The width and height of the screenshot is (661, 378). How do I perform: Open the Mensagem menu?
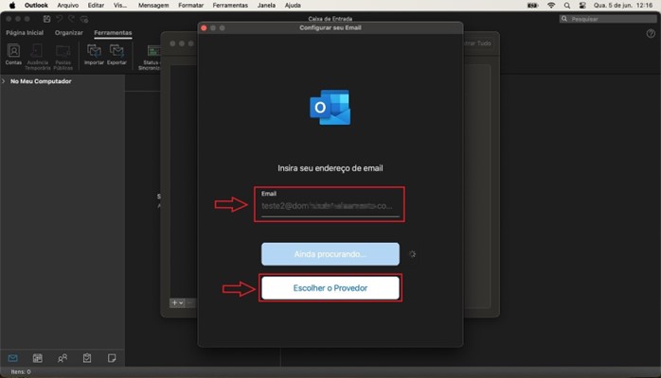tap(153, 6)
